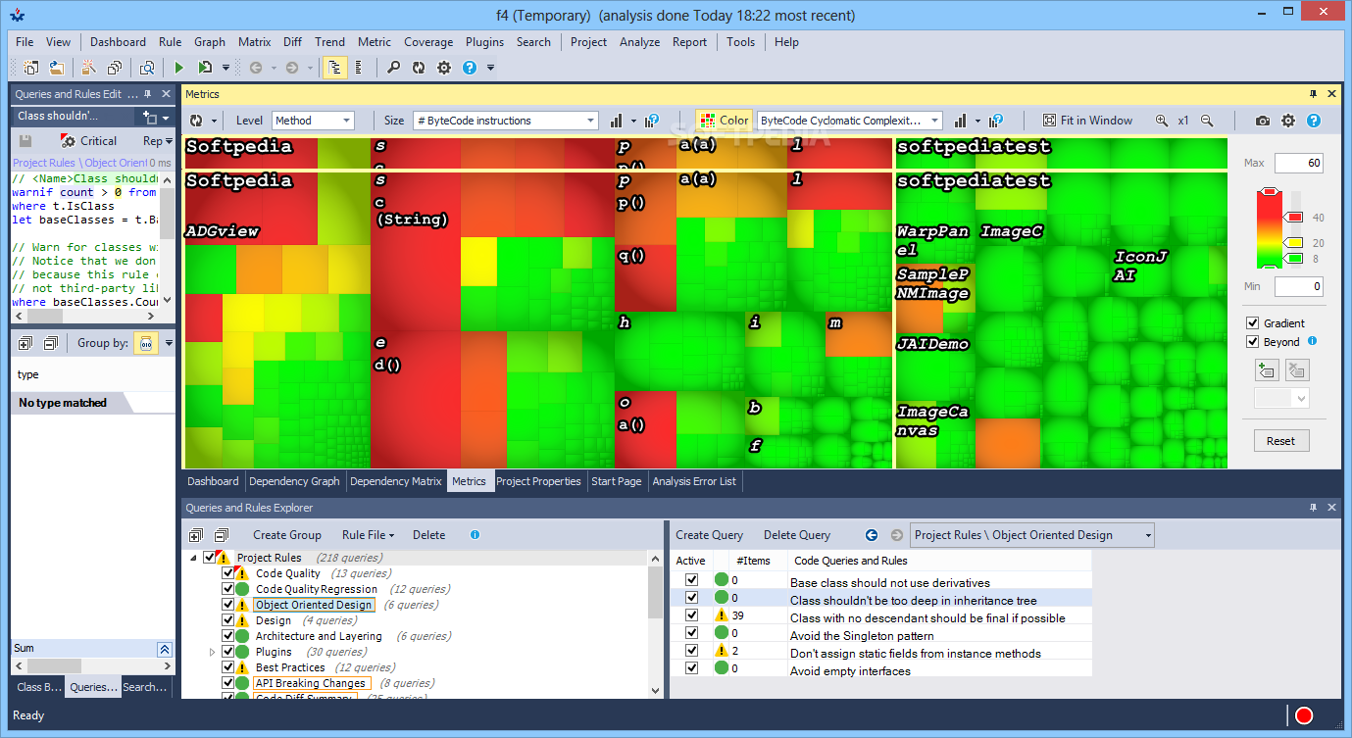Click the yellow color scale marker
The image size is (1352, 738).
(x=1295, y=242)
